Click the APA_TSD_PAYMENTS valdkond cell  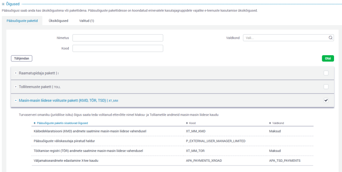click(285, 161)
